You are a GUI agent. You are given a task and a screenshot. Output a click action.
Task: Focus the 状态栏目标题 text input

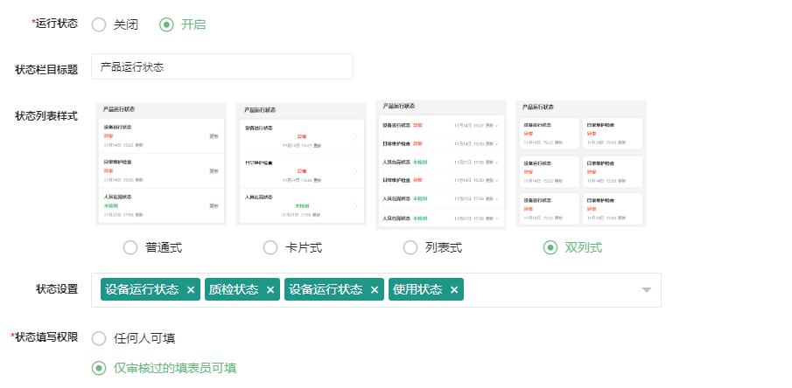(222, 66)
